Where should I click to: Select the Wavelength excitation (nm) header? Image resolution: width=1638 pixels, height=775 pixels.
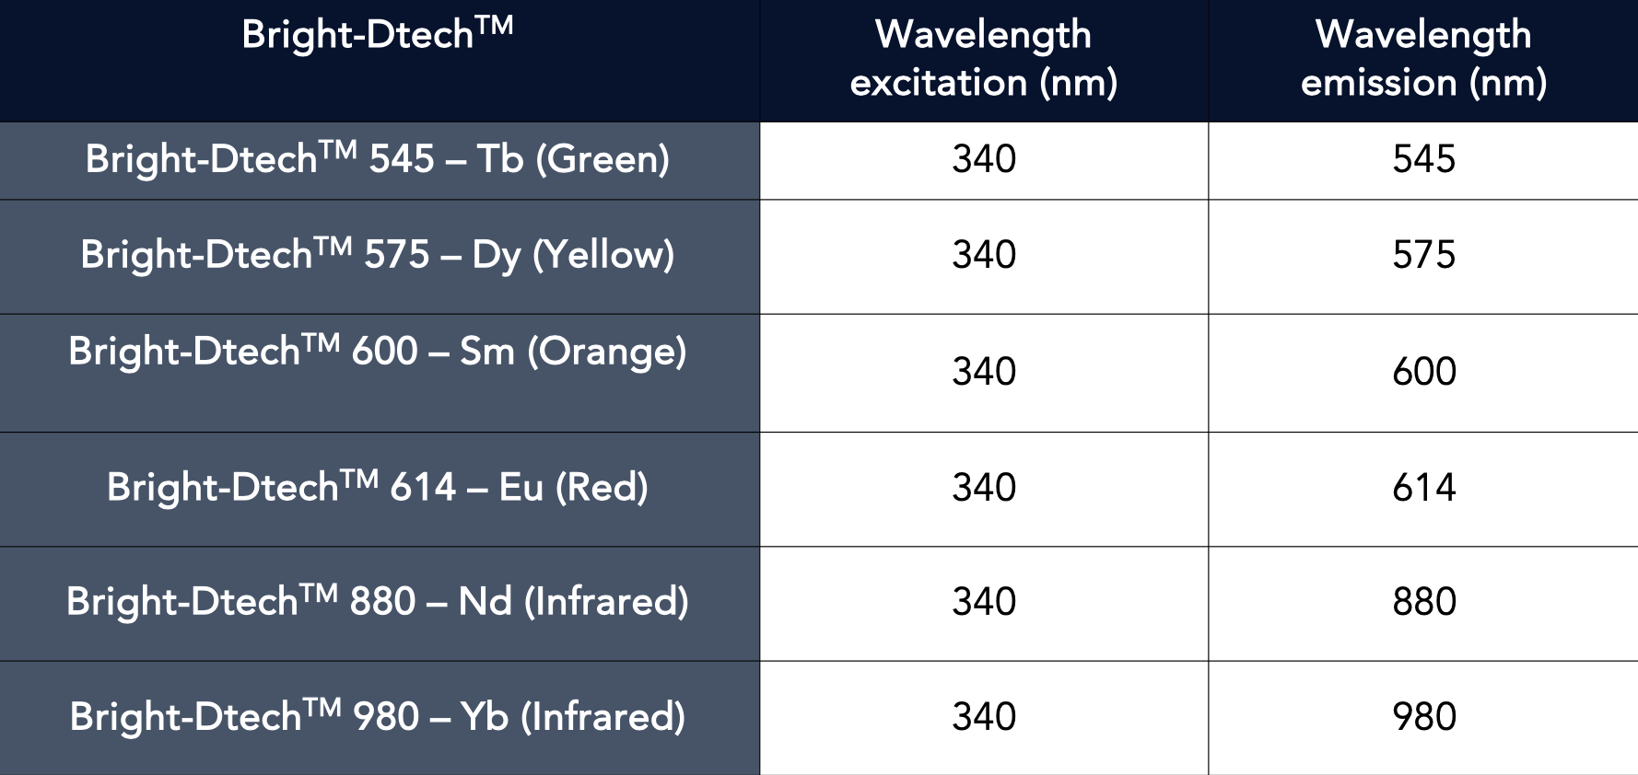coord(983,59)
